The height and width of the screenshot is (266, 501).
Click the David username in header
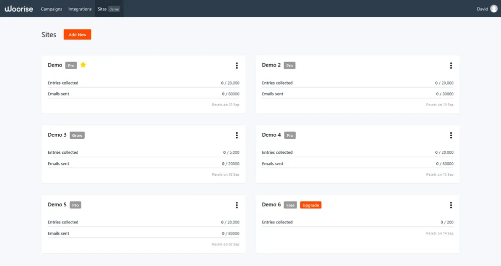tap(482, 9)
